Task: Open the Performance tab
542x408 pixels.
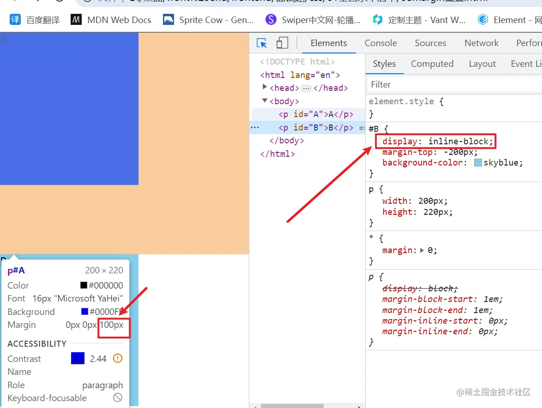Action: (529, 43)
